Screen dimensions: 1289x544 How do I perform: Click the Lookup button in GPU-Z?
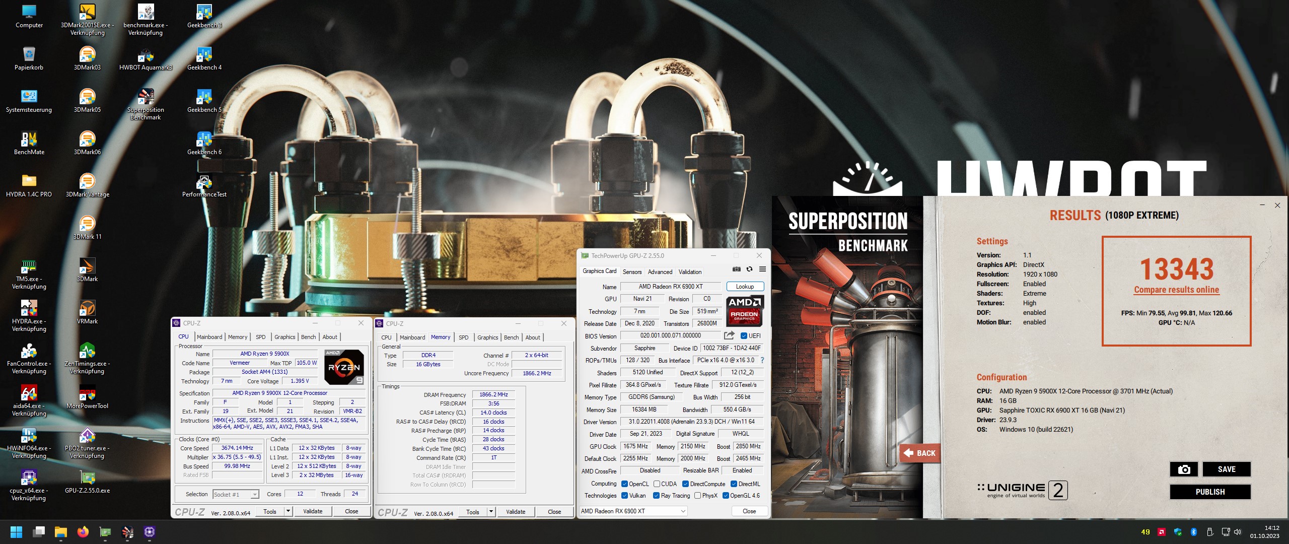(745, 287)
